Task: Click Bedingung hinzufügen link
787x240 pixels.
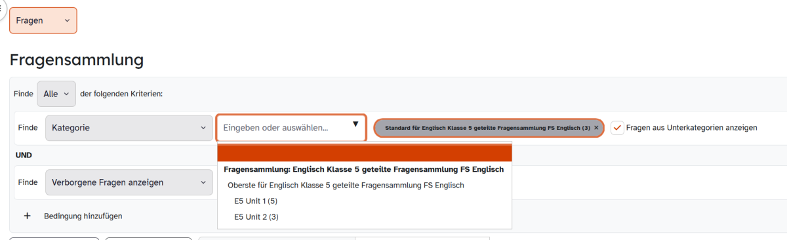Action: coord(83,216)
